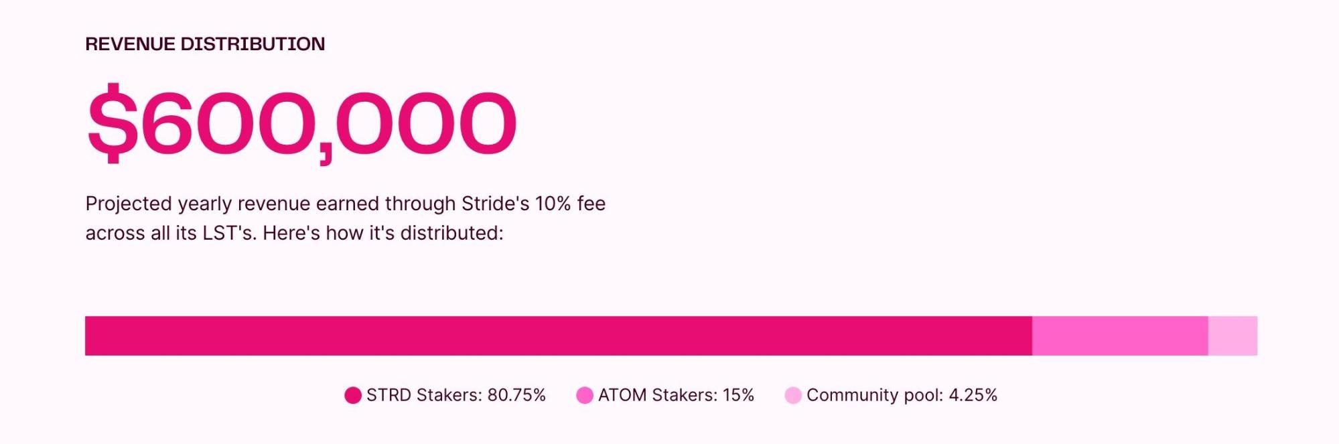Click the dark pink STRD Stakers legend dot
The height and width of the screenshot is (444, 1339).
353,396
